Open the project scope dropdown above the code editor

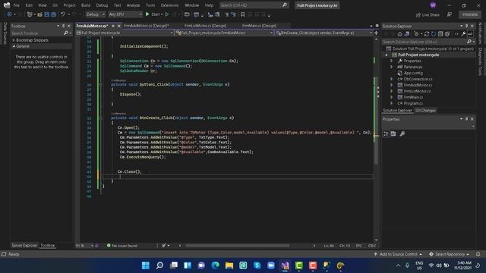coord(125,33)
